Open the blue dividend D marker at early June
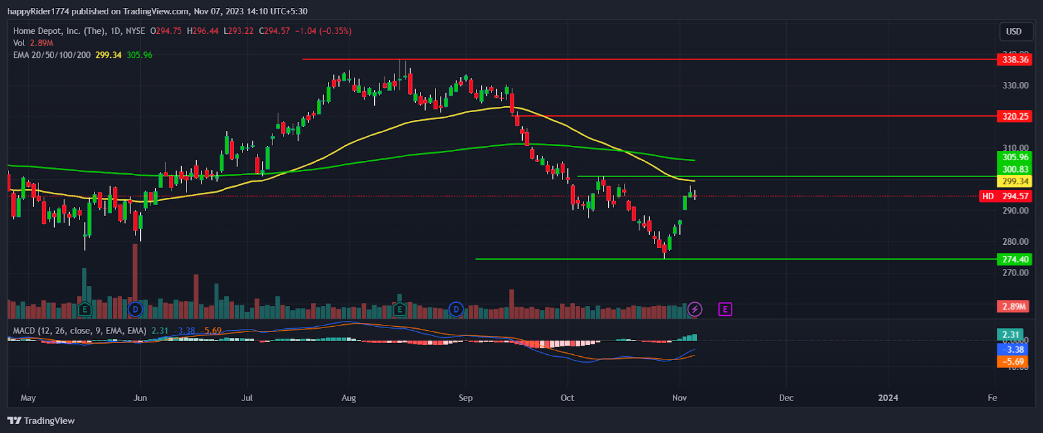1043x433 pixels. 135,309
